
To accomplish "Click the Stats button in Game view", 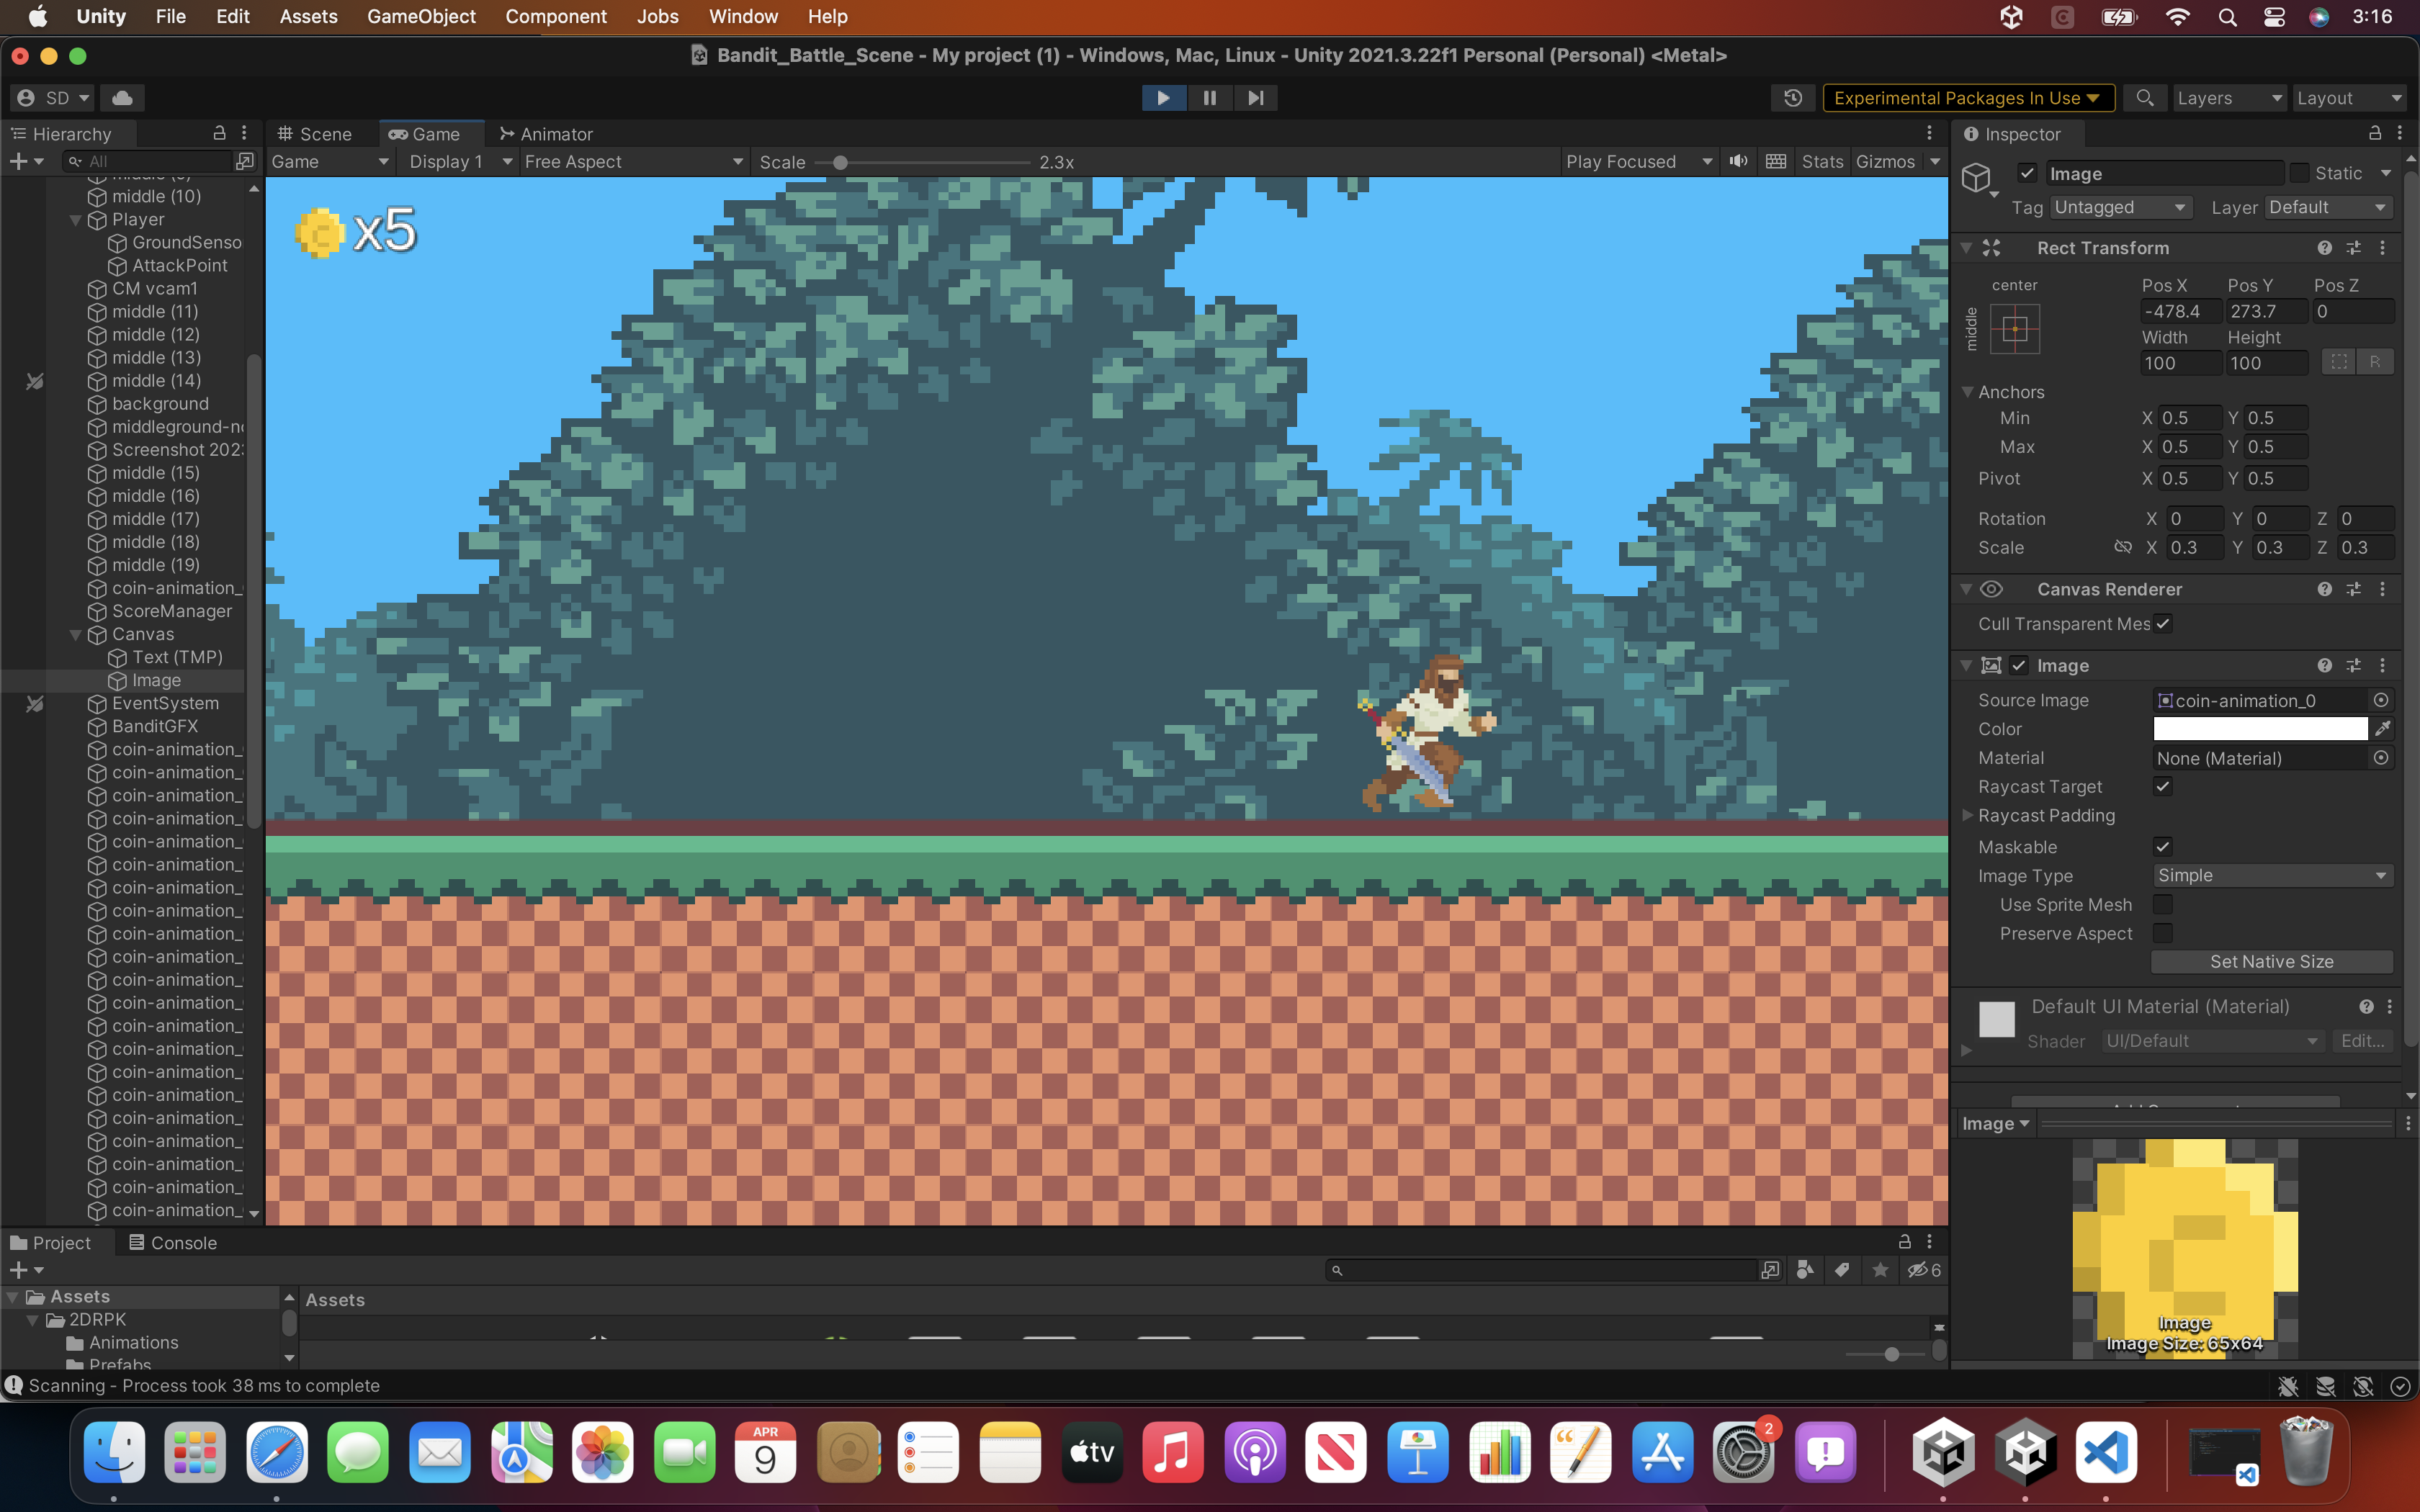I will [x=1821, y=161].
